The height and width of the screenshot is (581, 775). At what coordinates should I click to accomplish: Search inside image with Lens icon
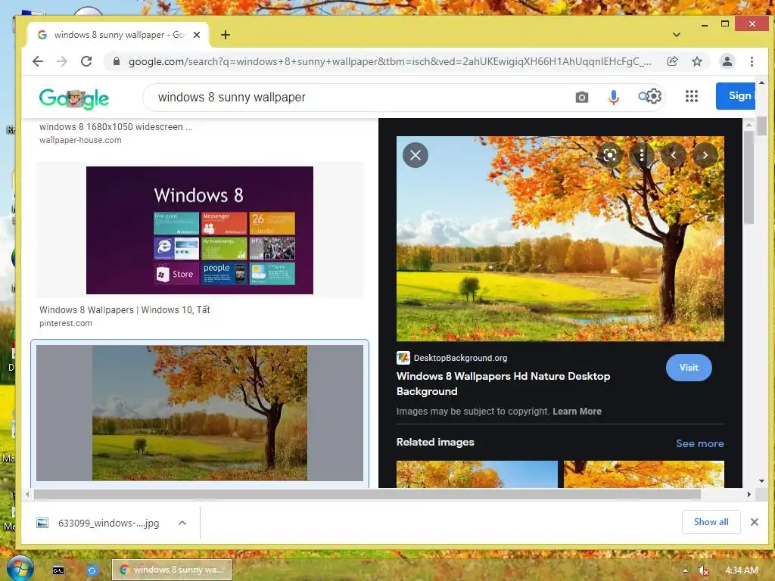609,155
